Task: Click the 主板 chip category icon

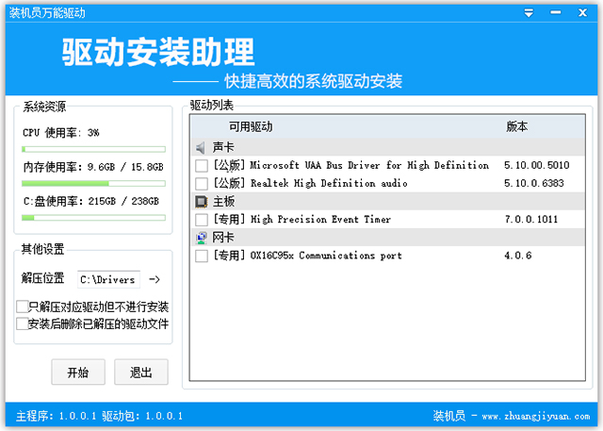Action: click(x=201, y=201)
